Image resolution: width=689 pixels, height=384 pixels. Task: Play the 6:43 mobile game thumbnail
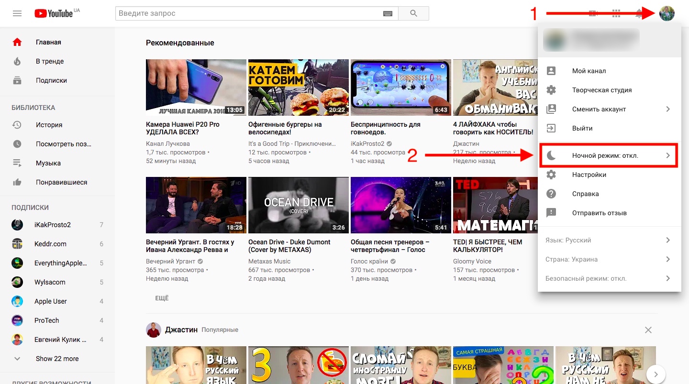(401, 88)
